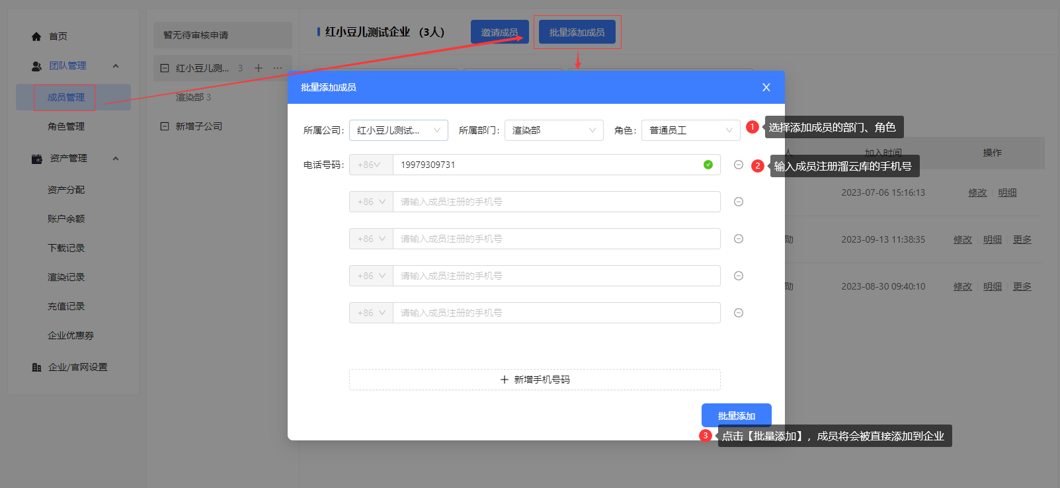The width and height of the screenshot is (1060, 488).
Task: Click the plus icon on the 红小豆儿测... node
Action: tap(259, 68)
